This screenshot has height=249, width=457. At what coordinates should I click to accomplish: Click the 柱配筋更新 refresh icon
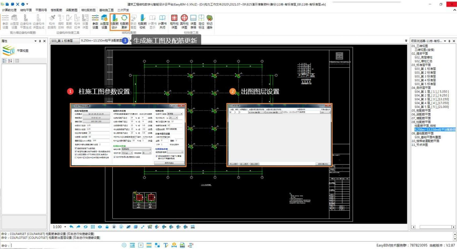pyautogui.click(x=124, y=18)
